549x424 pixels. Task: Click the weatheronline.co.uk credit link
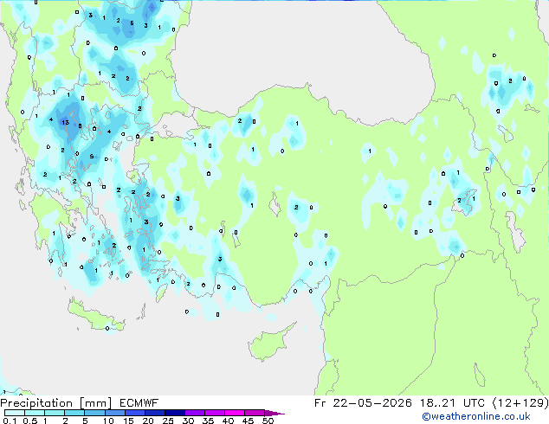point(476,416)
